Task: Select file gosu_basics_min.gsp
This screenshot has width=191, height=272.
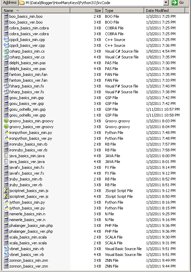Action: pyautogui.click(x=27, y=98)
